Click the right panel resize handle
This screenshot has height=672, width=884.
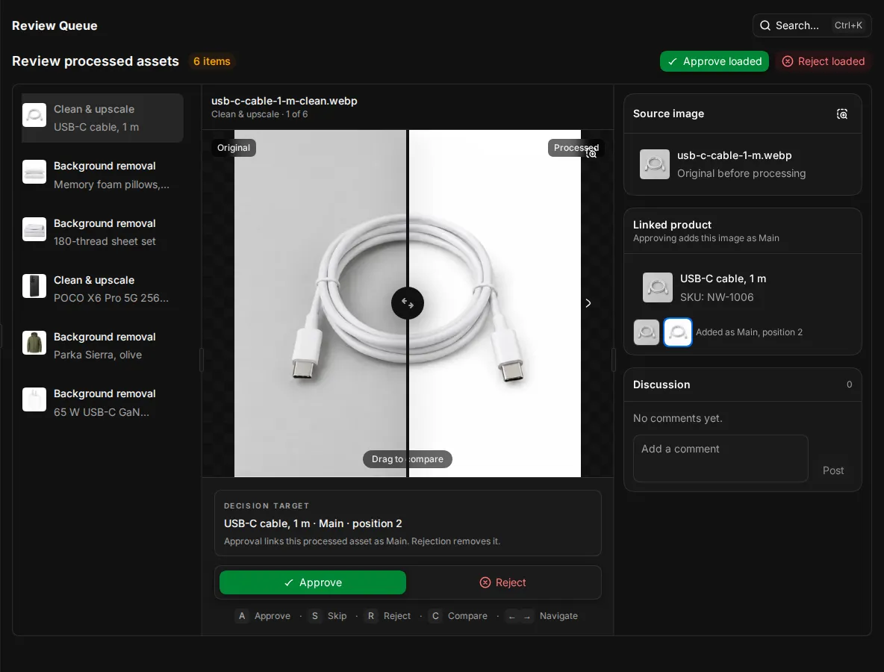pos(614,360)
